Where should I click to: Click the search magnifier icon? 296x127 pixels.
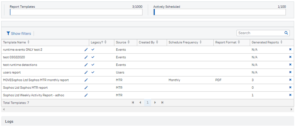tap(286, 33)
